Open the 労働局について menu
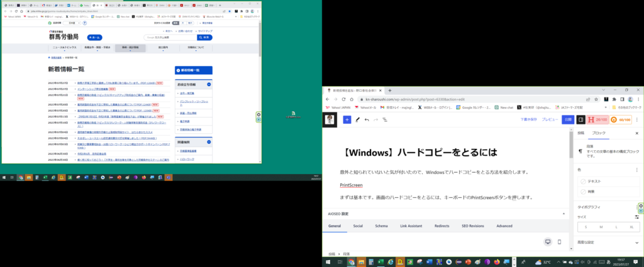Screen dimensions: 644x267 196,48
